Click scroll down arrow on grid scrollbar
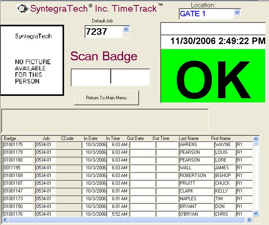269x225 pixels. coord(255,213)
